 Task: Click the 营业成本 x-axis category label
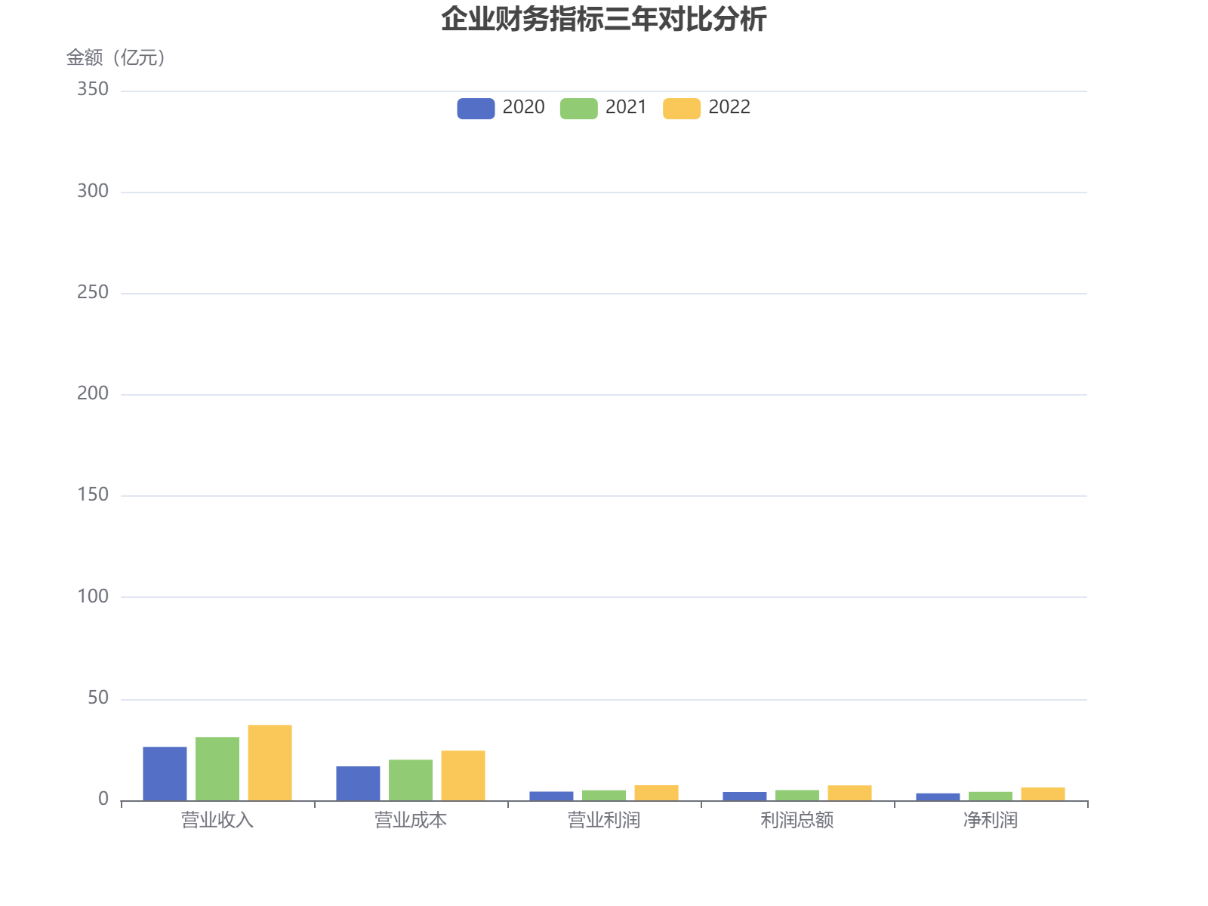coord(411,820)
